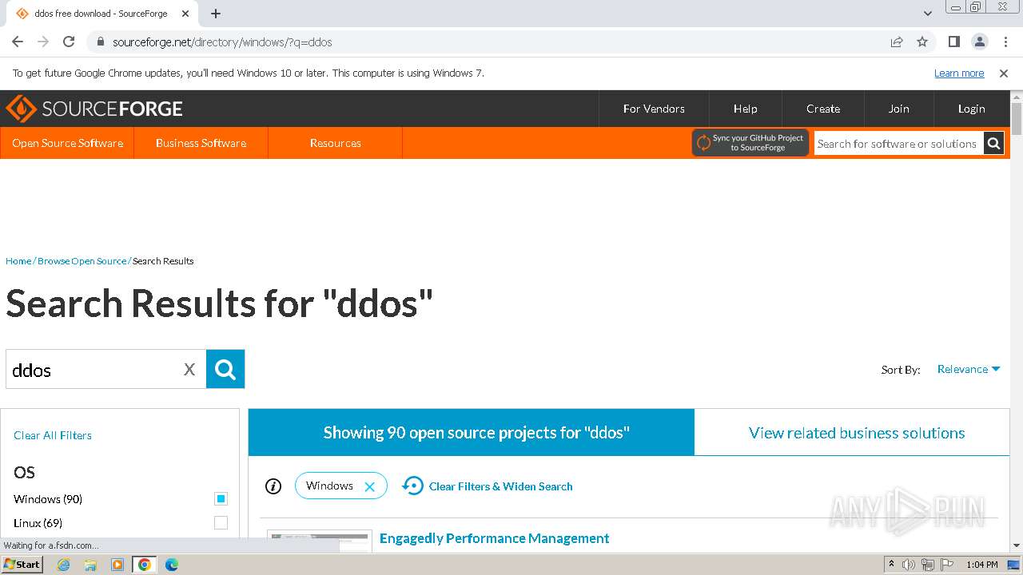
Task: Check the Linux (69) OS filter
Action: [x=221, y=522]
